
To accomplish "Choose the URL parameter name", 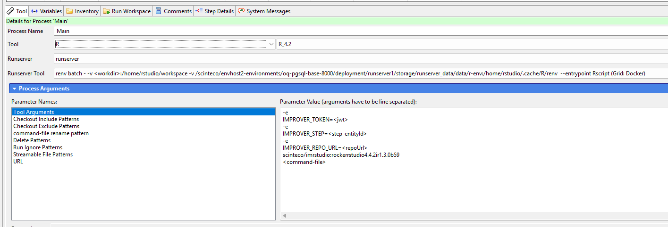I will [x=18, y=162].
